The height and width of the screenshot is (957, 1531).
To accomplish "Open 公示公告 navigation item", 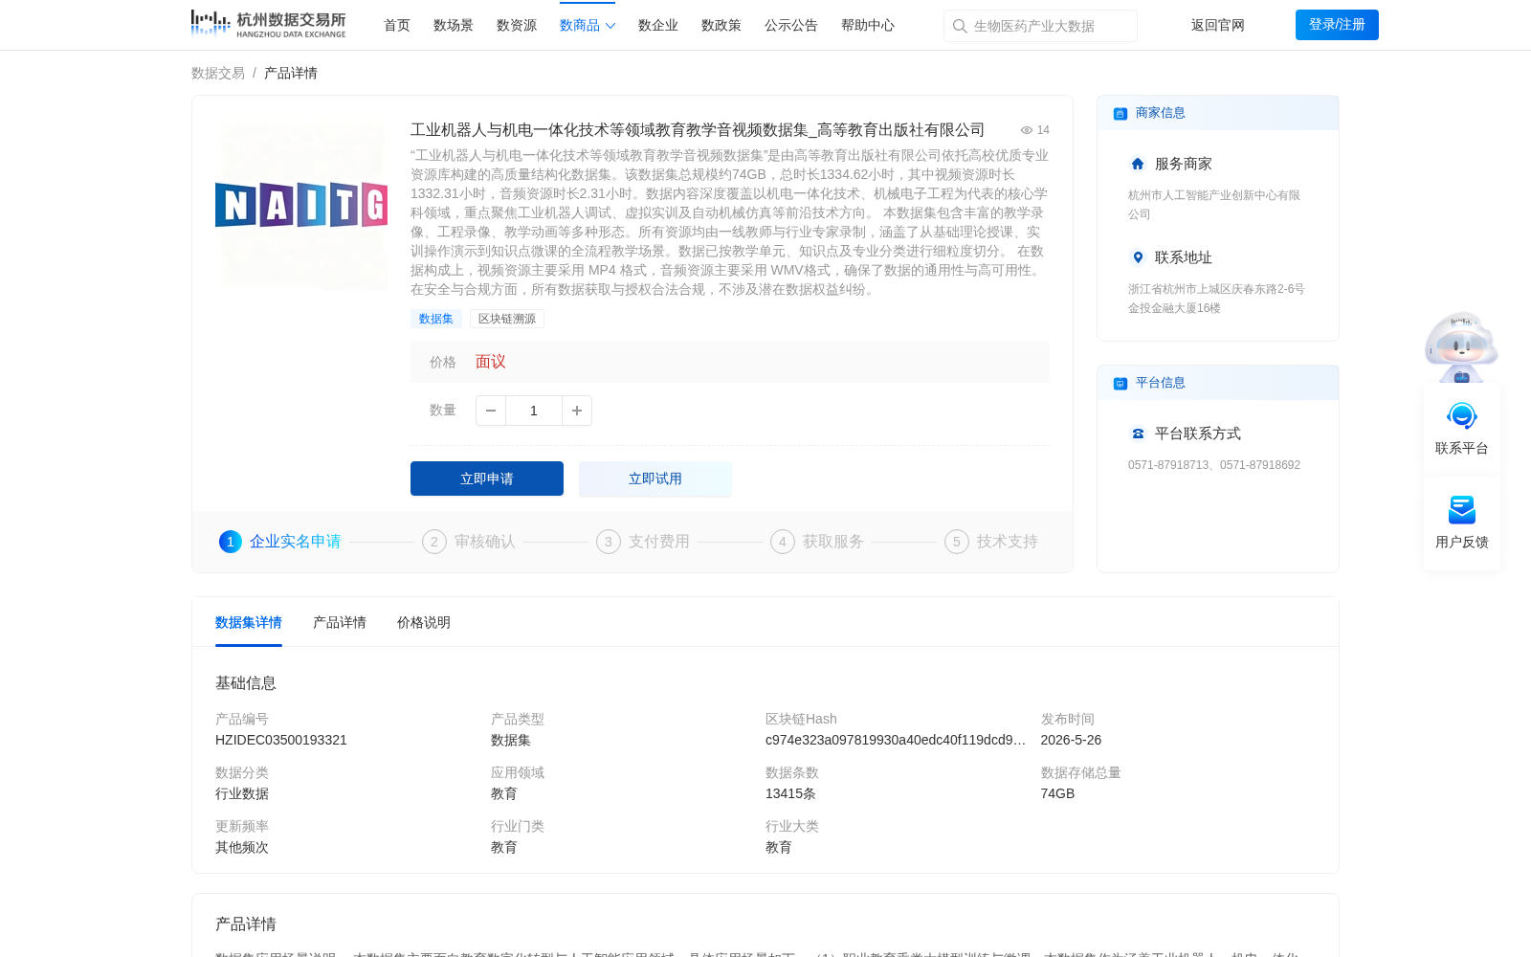I will pos(791,26).
